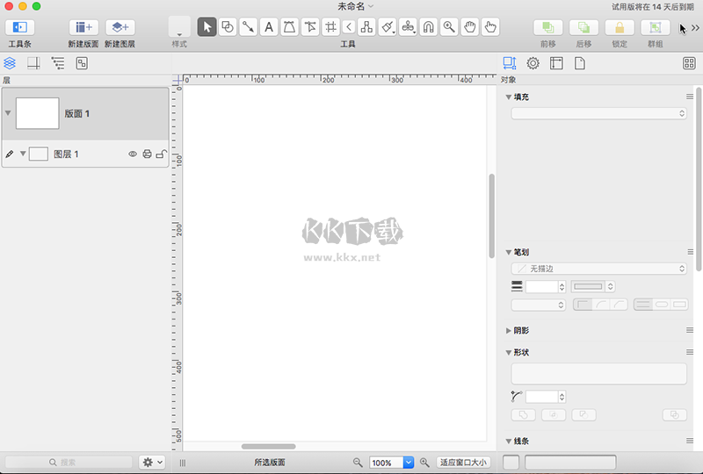Collapse the 线条 section
703x474 pixels.
[x=509, y=442]
